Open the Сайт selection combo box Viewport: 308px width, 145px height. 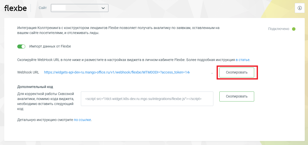(x=80, y=8)
